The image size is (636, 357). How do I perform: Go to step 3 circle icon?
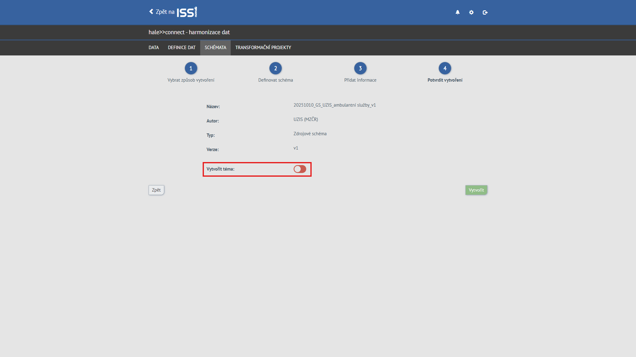coord(360,68)
